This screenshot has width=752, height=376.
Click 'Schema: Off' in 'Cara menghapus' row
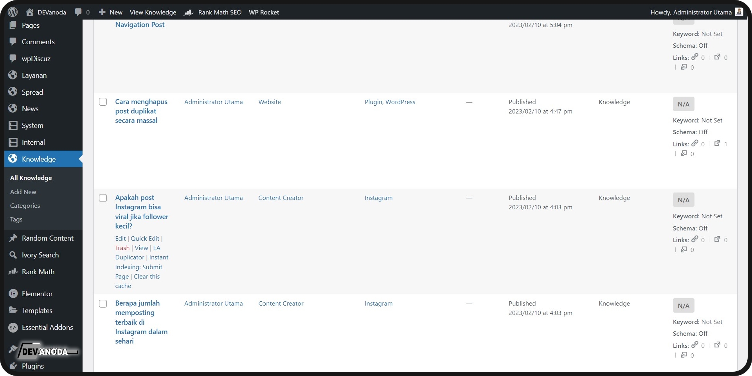690,132
